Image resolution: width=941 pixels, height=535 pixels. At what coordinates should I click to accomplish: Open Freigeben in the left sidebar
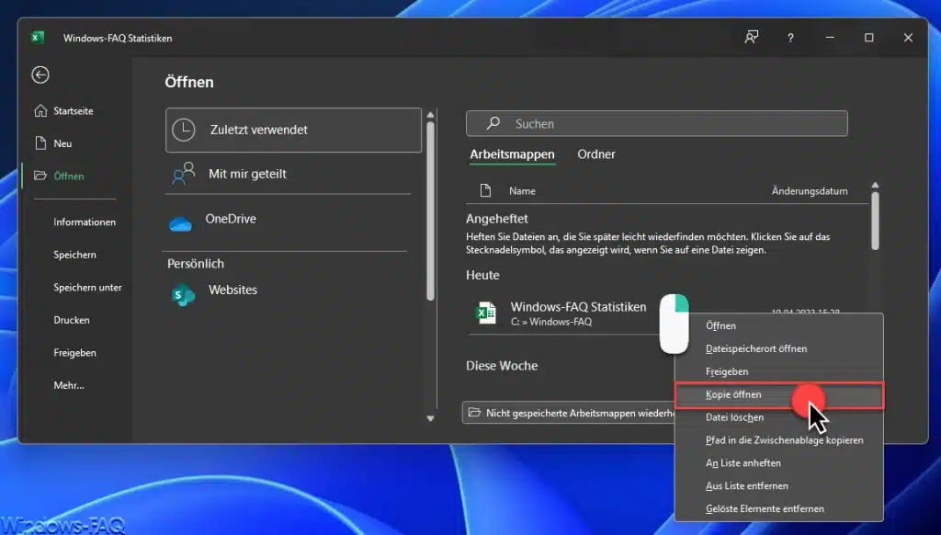[x=74, y=352]
